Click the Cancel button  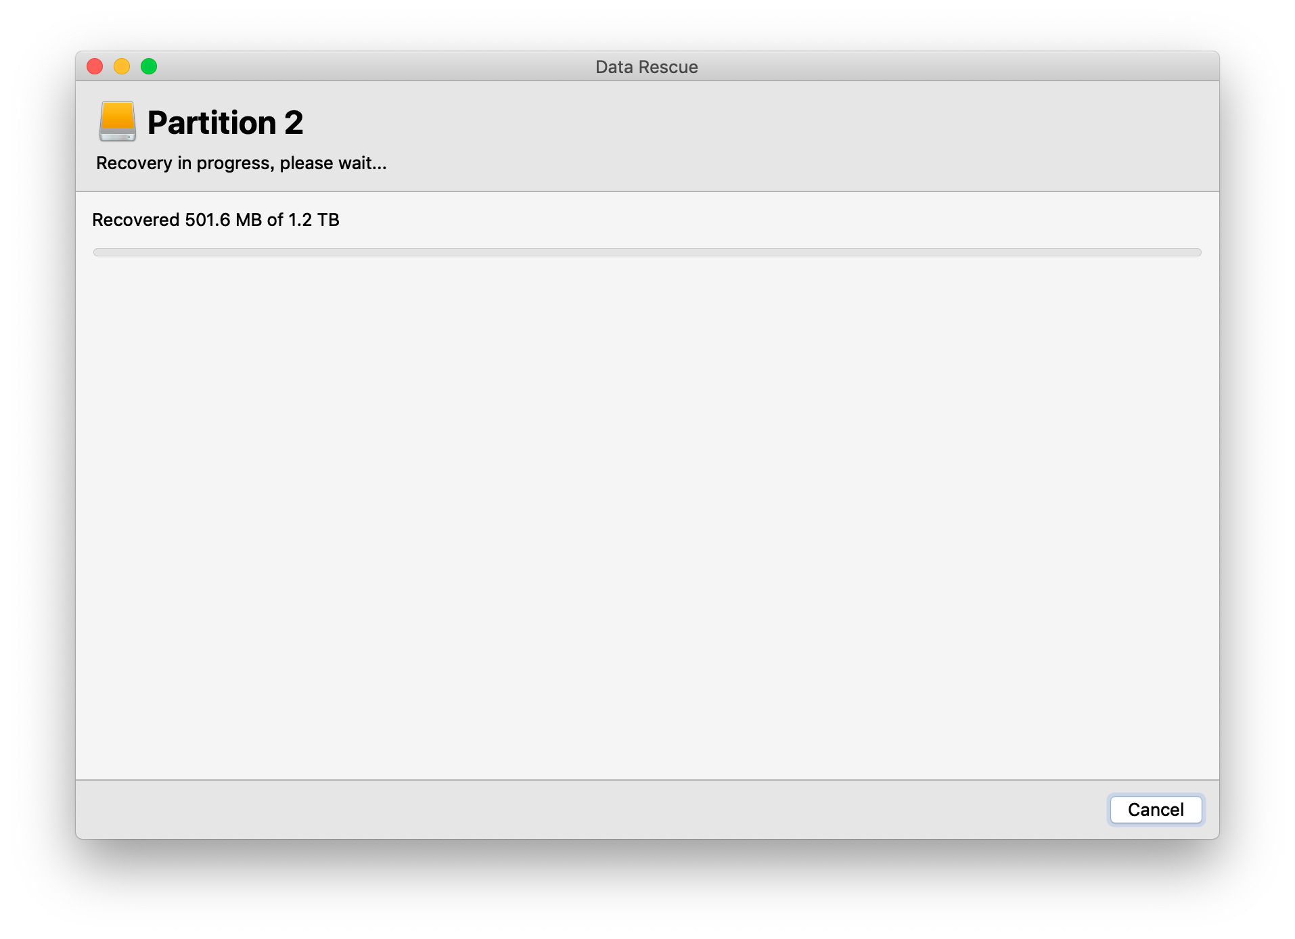click(x=1156, y=809)
